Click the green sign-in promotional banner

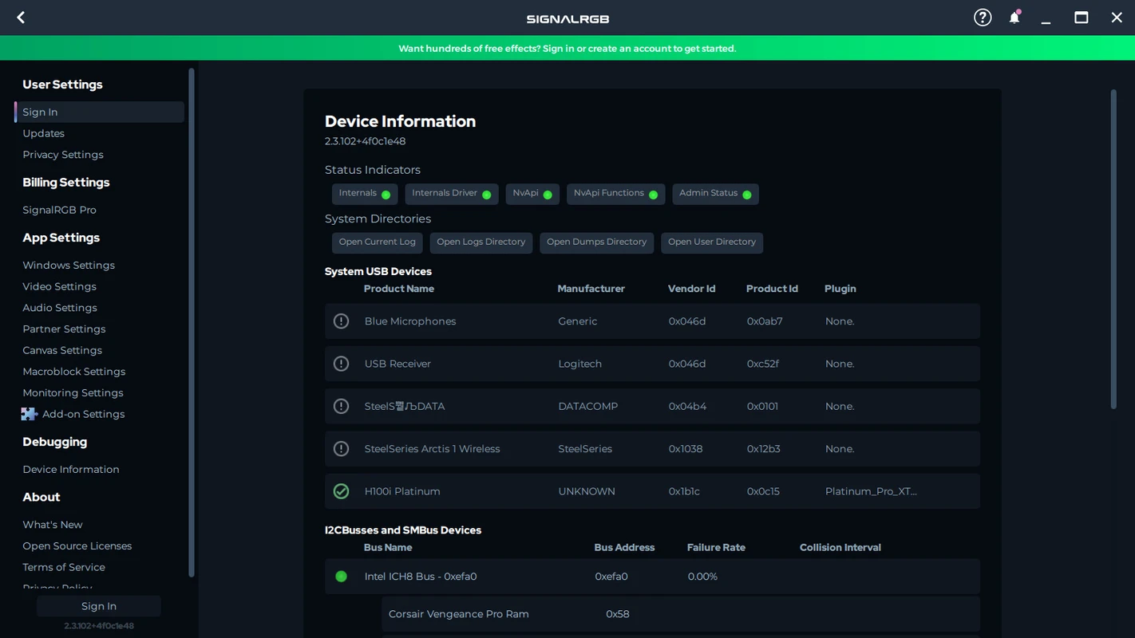click(x=567, y=48)
